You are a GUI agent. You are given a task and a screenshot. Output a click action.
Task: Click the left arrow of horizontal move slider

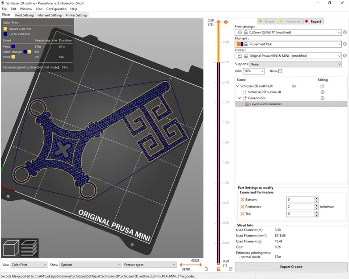point(181,265)
